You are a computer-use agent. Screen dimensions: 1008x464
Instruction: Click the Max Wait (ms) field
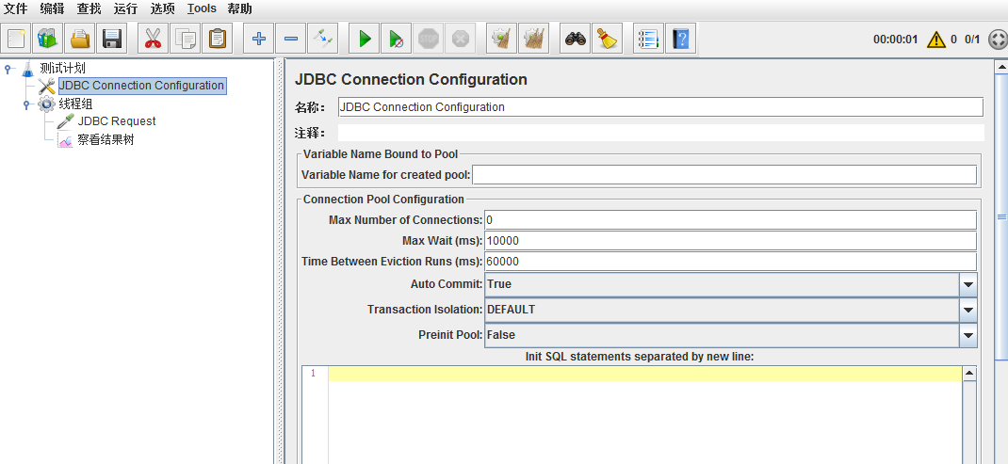pyautogui.click(x=730, y=241)
